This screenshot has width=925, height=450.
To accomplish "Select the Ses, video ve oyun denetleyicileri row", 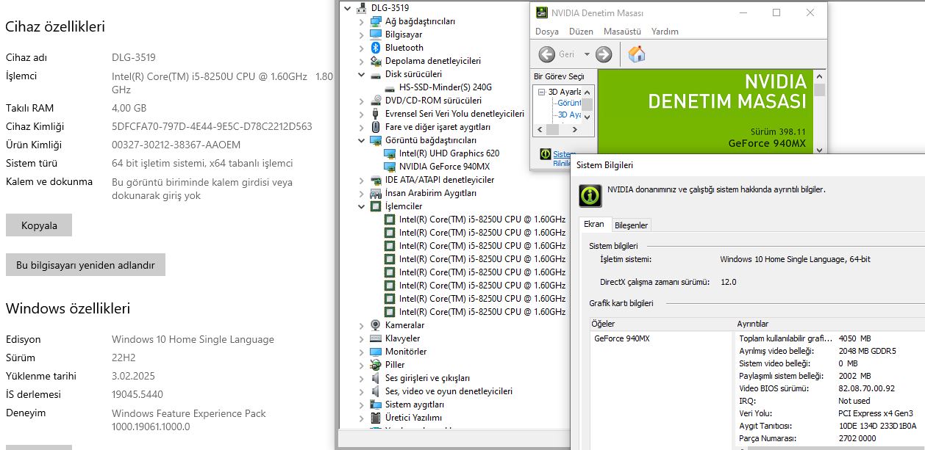I will (449, 391).
